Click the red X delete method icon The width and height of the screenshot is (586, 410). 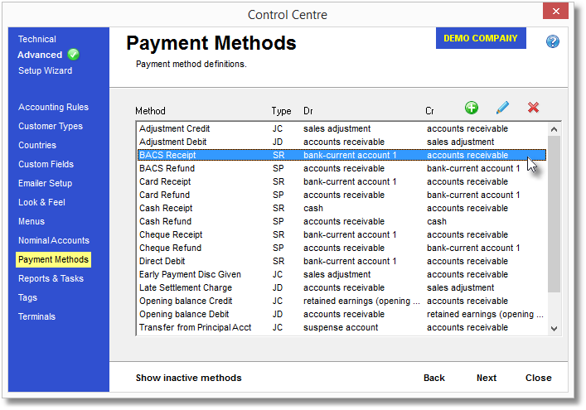(x=533, y=108)
